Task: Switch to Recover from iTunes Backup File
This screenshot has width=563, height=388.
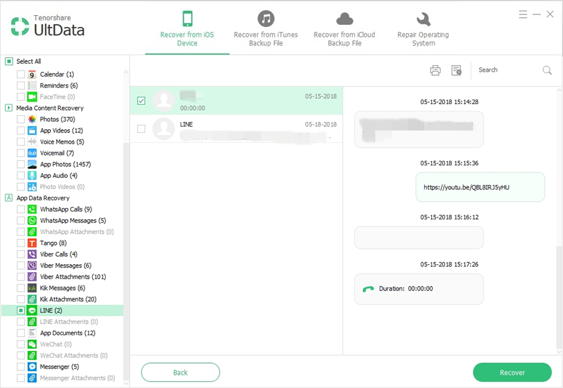Action: tap(266, 29)
